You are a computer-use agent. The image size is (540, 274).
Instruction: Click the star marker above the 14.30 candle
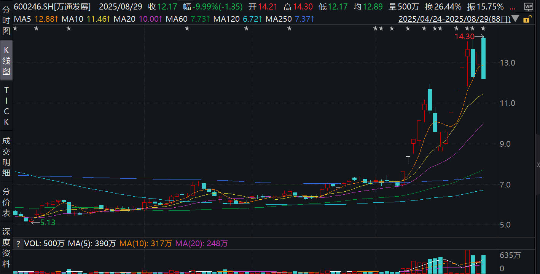[x=483, y=29]
